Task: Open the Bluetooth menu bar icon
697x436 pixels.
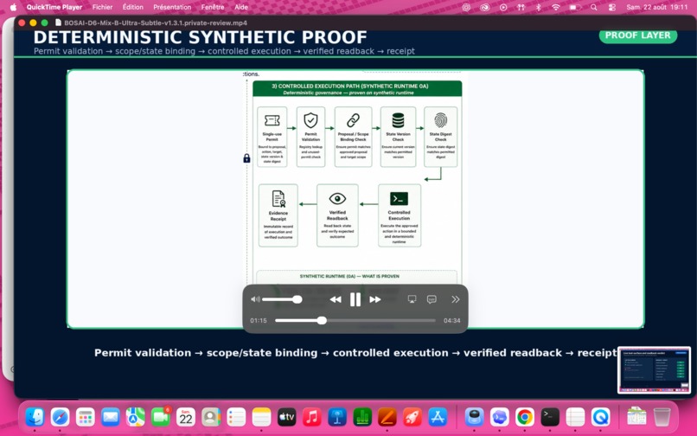Action: [538, 7]
